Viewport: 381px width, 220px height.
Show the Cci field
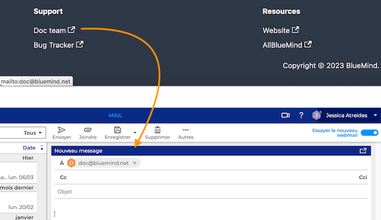363,177
